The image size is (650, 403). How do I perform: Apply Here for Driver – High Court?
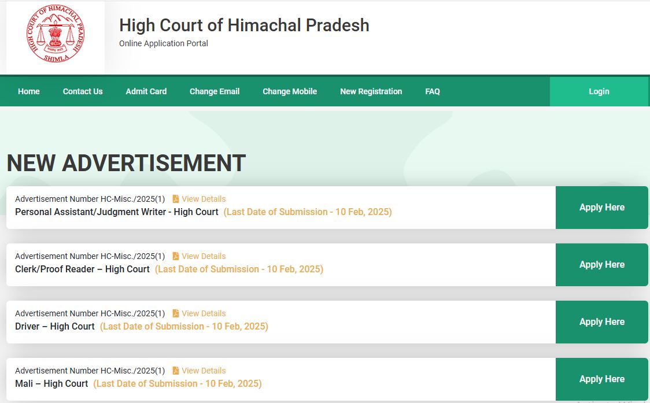602,321
